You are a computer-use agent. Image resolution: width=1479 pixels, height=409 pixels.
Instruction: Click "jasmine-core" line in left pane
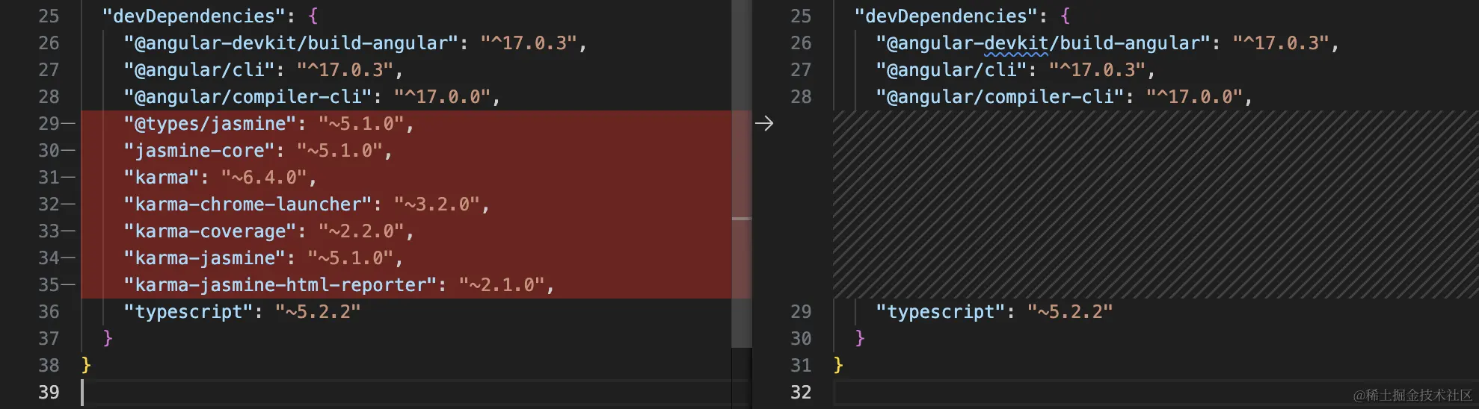click(x=258, y=150)
